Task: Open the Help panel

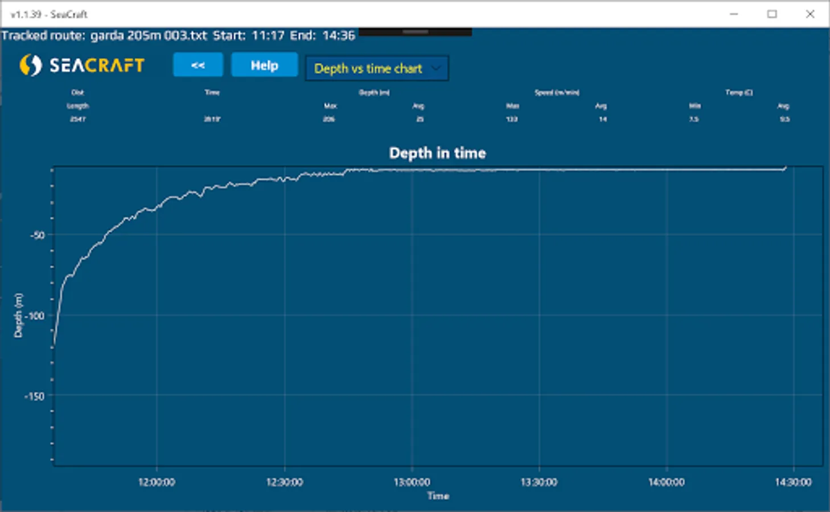Action: coord(264,65)
